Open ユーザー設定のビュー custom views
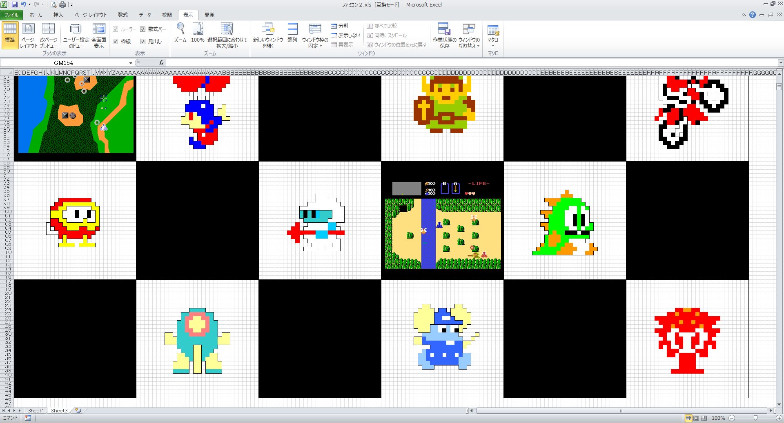The image size is (784, 423). 76,35
